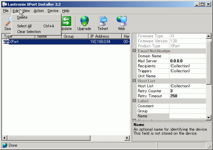Screen dimensions: 213x150
Task: Select the Product Type property row
Action: [x=171, y=46]
